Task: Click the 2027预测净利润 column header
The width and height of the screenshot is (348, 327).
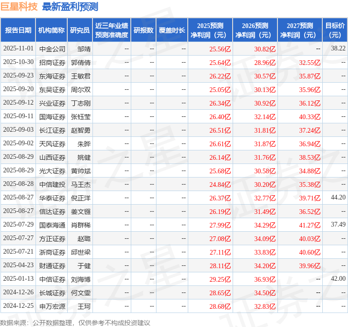Action: point(300,30)
